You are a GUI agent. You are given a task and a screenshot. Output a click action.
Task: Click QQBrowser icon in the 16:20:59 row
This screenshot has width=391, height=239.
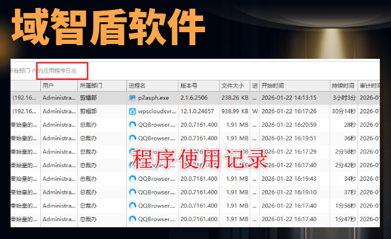pos(133,125)
